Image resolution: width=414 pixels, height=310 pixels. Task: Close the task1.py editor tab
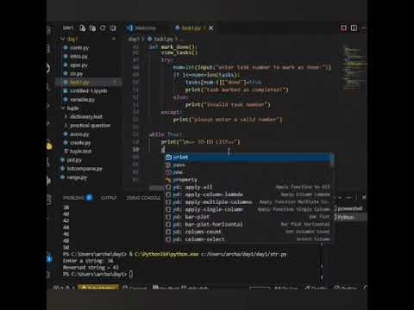click(x=211, y=28)
